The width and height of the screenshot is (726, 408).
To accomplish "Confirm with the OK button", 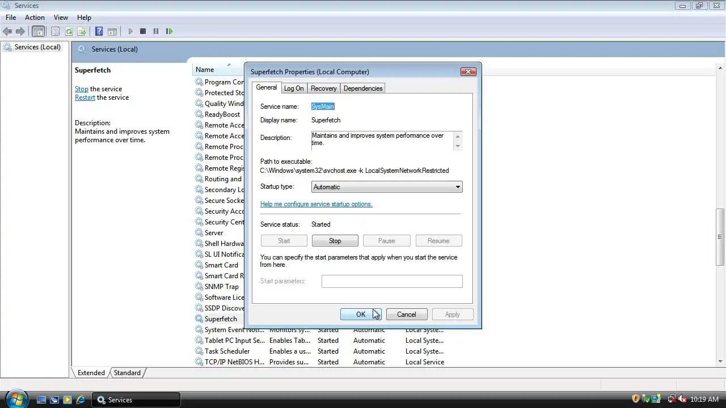I will tap(361, 314).
